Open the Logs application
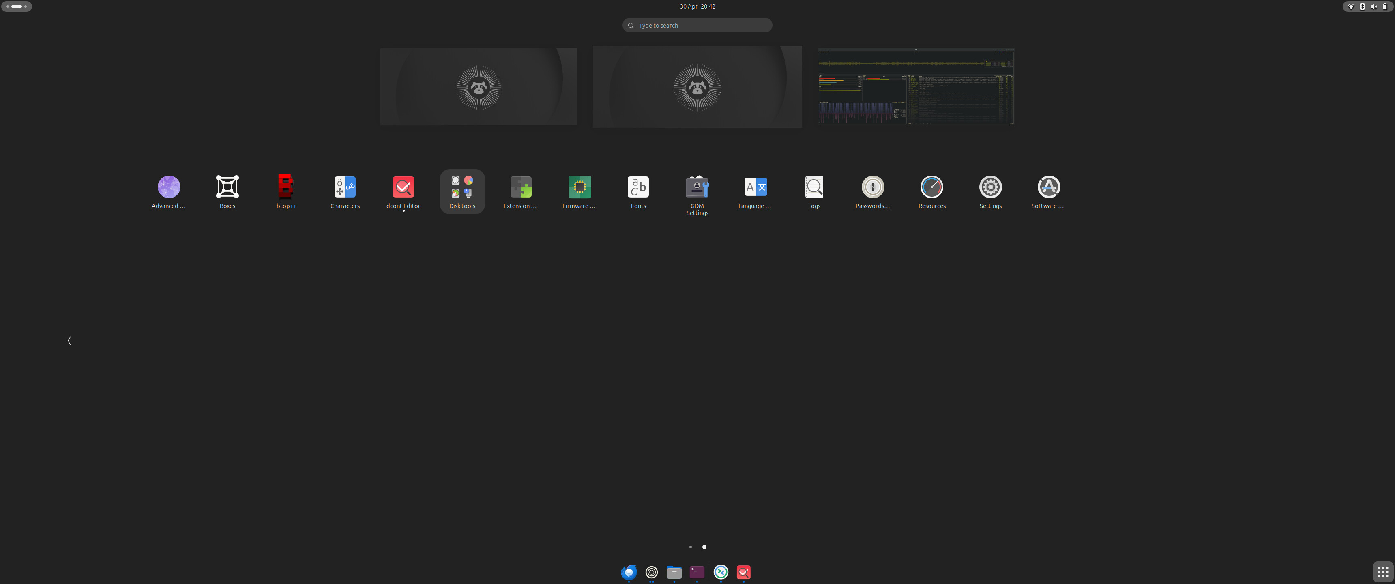1395x584 pixels. (814, 192)
